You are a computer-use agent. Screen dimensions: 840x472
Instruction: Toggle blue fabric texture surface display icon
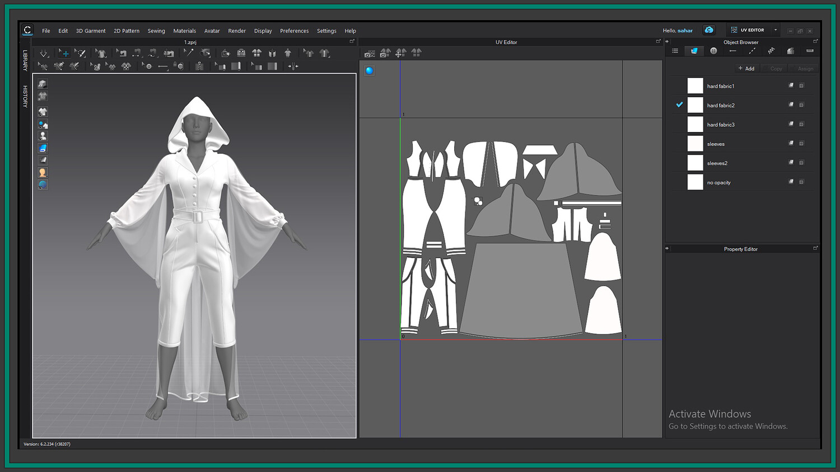(x=43, y=148)
